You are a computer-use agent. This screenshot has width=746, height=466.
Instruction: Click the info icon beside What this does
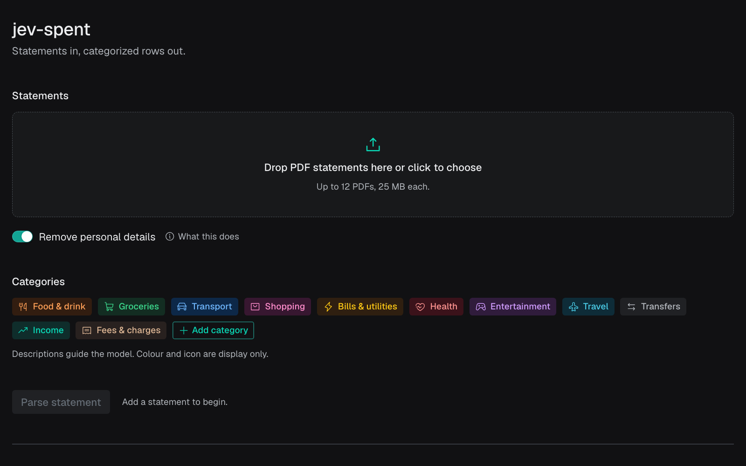(170, 237)
